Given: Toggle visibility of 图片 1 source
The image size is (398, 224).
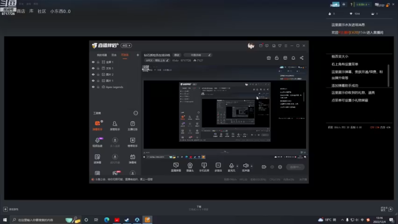Looking at the screenshot, I should click(93, 81).
